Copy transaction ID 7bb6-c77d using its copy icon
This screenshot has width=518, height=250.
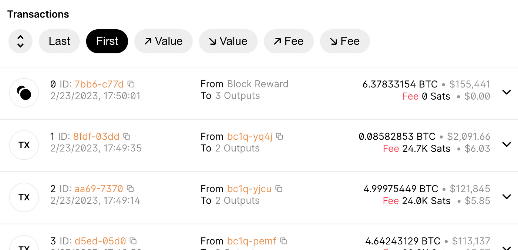tap(131, 84)
